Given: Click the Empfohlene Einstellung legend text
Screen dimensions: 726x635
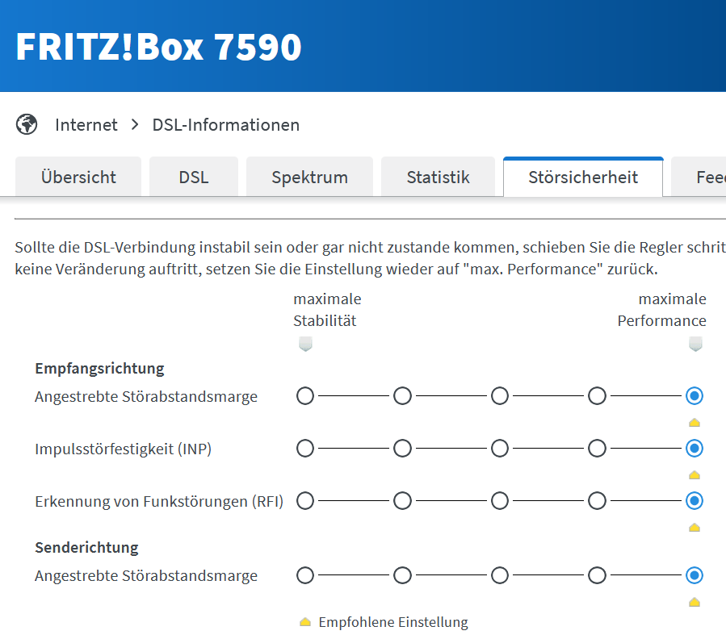Looking at the screenshot, I should pyautogui.click(x=393, y=622).
